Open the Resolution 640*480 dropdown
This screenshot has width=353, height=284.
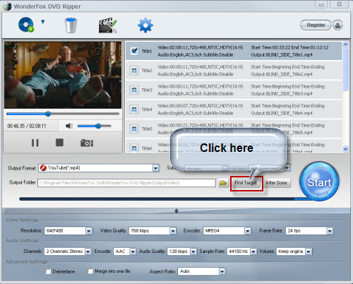[x=88, y=231]
